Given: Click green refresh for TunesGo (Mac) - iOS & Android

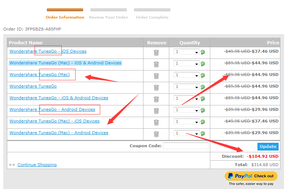Looking at the screenshot, I should (x=203, y=64).
